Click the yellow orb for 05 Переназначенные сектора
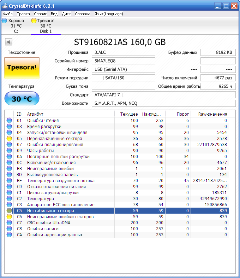 pyautogui.click(x=9, y=138)
